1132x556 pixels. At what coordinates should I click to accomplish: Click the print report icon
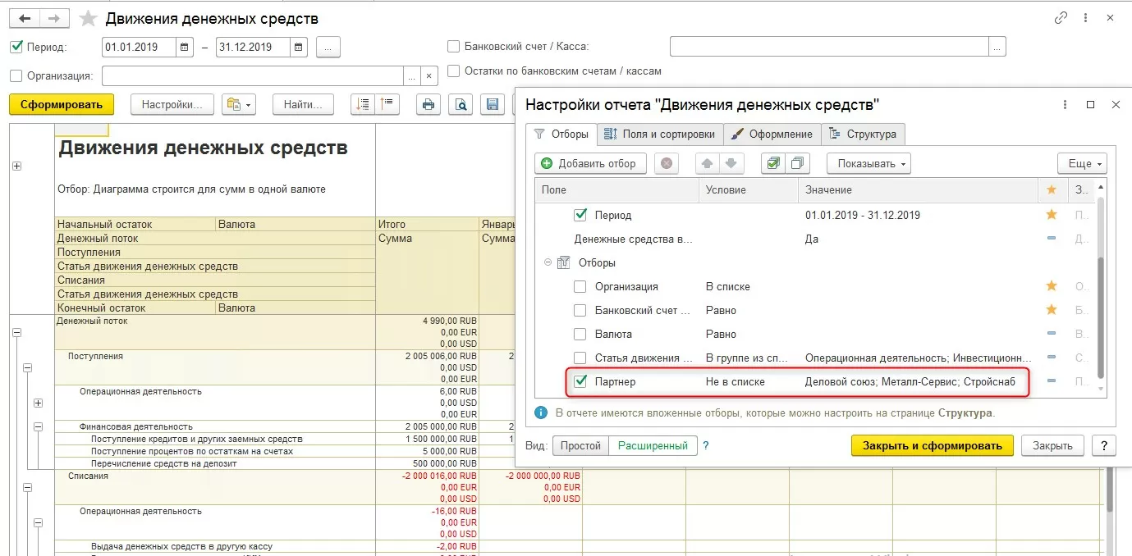(429, 104)
